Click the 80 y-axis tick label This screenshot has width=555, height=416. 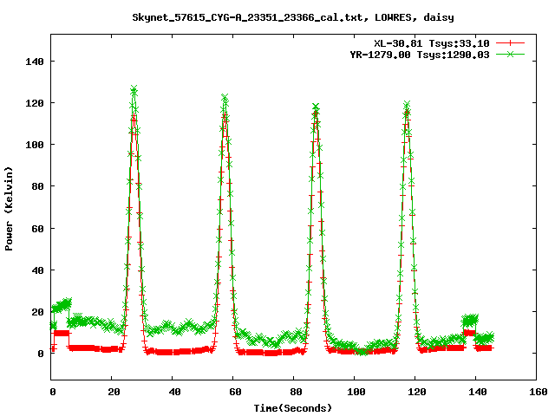[x=38, y=186]
